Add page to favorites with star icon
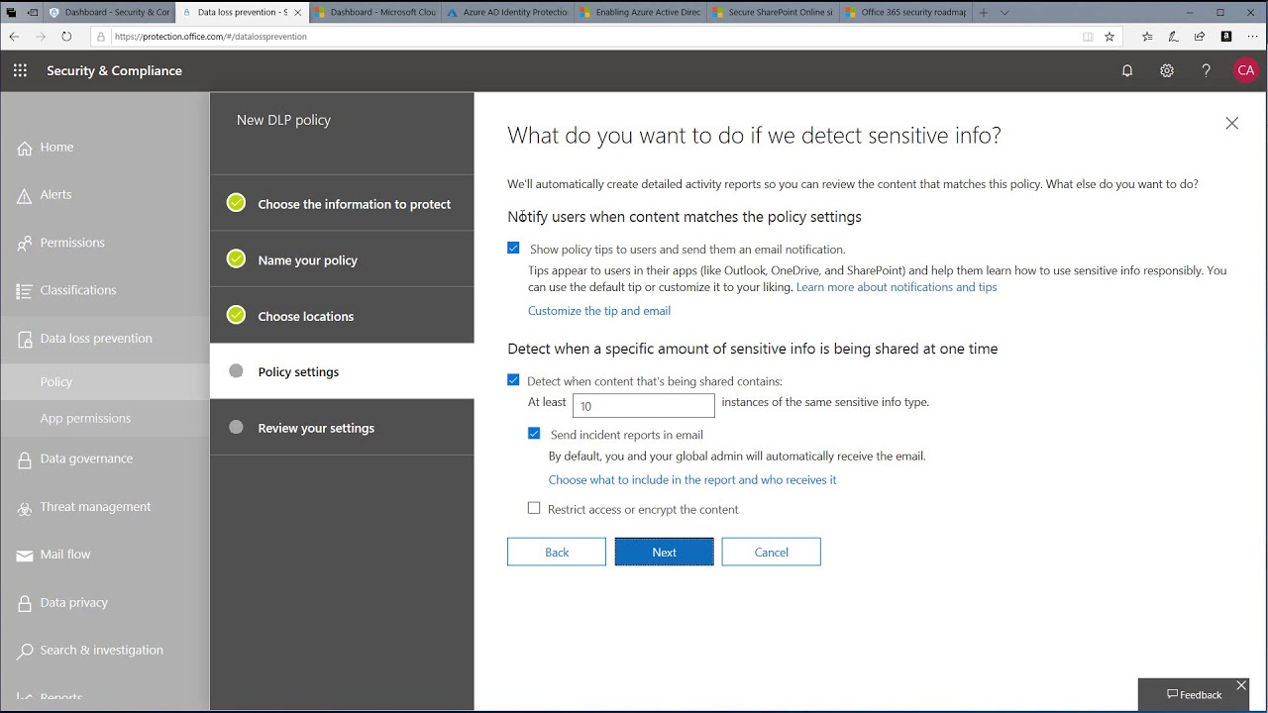1268x713 pixels. click(x=1109, y=37)
